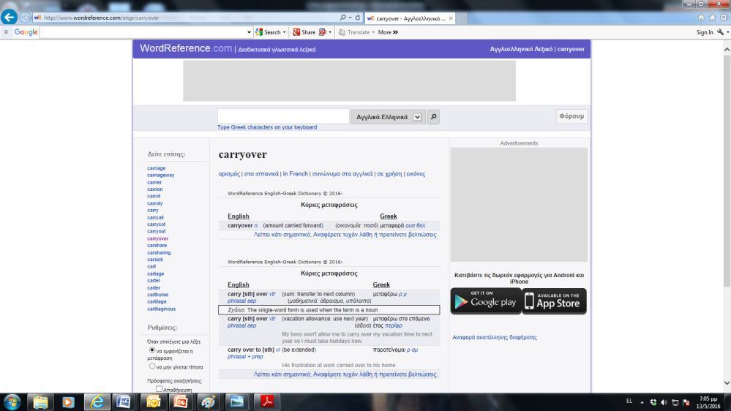The width and height of the screenshot is (731, 411).
Task: Click the Google toolbar search input
Action: pyautogui.click(x=143, y=32)
